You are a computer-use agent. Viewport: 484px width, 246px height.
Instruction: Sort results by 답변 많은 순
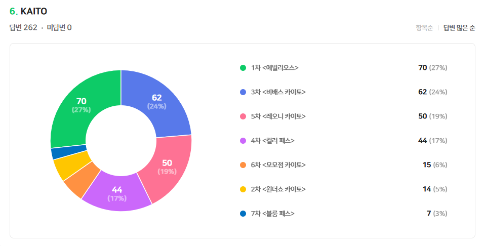(459, 28)
